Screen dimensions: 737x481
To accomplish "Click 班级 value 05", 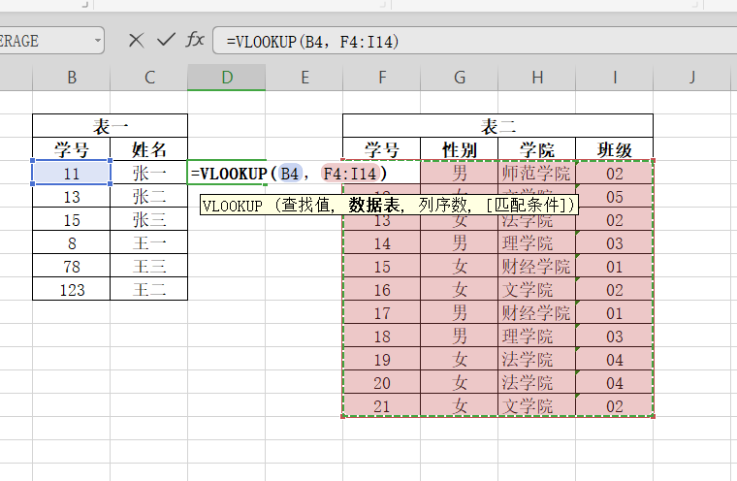I will (x=614, y=197).
